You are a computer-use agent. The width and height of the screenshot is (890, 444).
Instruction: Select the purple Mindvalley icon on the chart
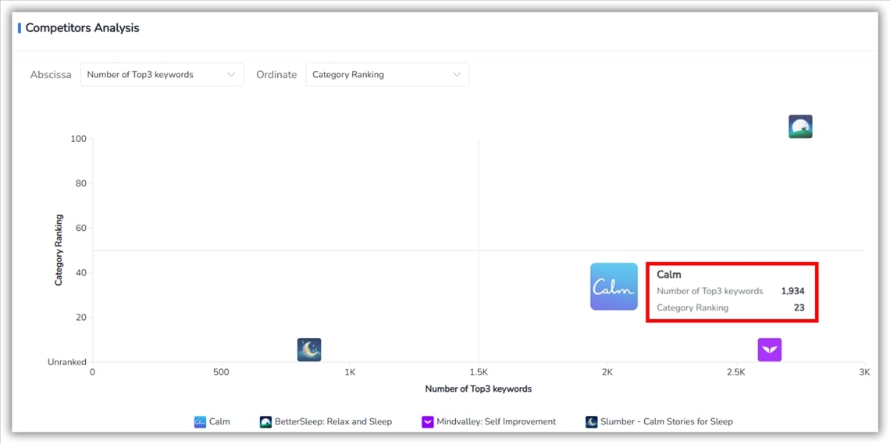click(x=769, y=350)
